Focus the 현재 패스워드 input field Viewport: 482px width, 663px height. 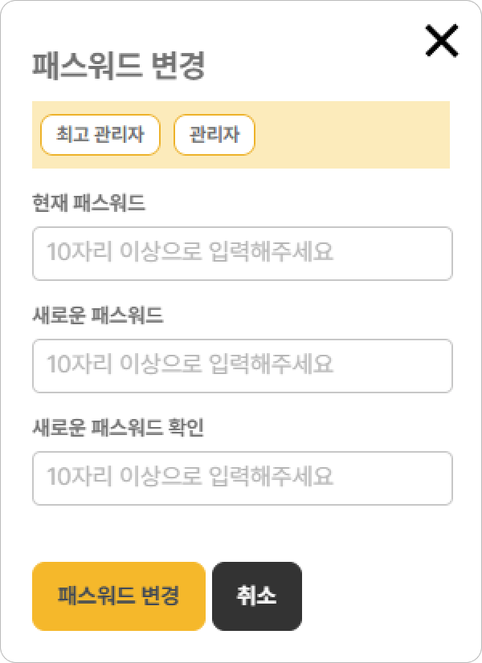point(242,254)
